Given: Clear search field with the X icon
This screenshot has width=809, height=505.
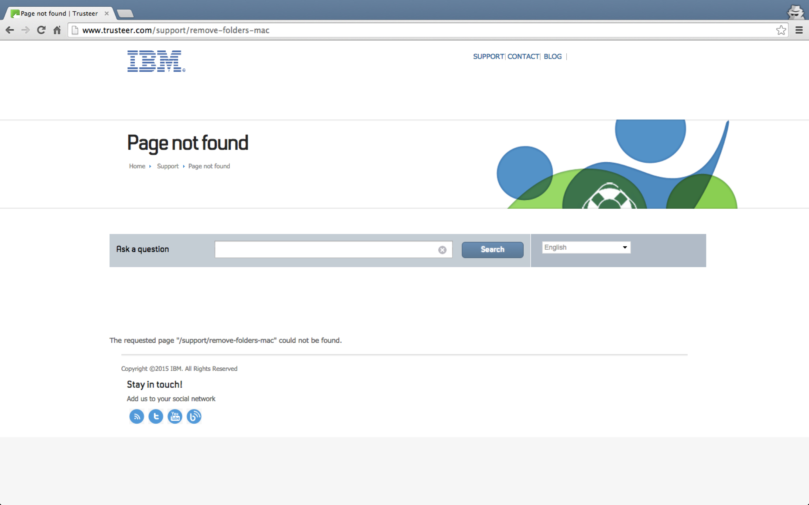Looking at the screenshot, I should click(x=442, y=250).
